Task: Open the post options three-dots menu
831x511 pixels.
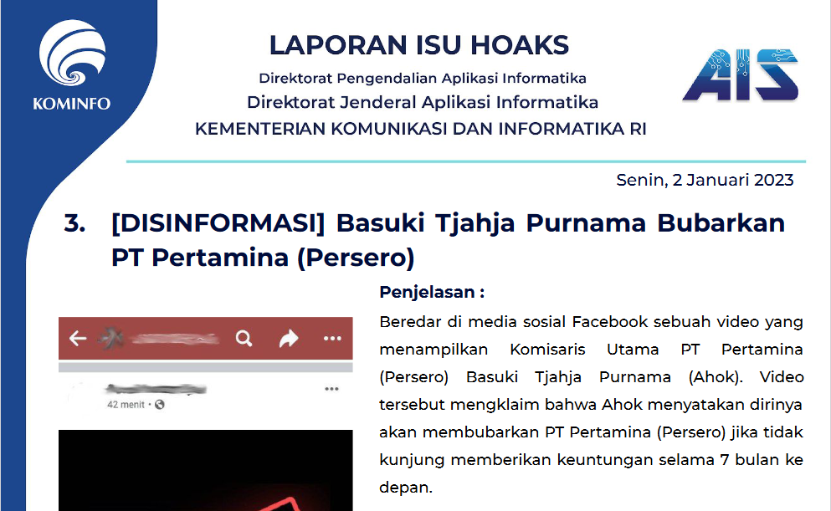Action: (331, 389)
